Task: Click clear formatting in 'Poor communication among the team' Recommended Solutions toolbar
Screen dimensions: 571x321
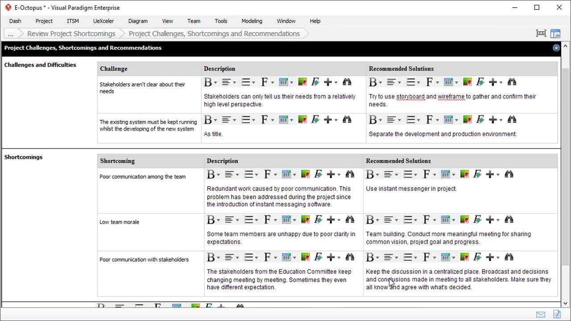Action: [x=477, y=174]
